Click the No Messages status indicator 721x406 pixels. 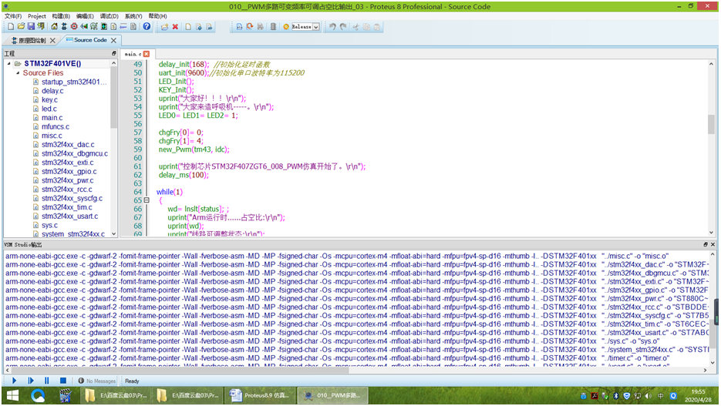tap(96, 381)
